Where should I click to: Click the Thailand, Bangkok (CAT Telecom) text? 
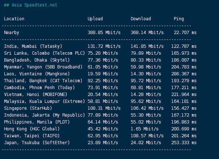(43, 81)
